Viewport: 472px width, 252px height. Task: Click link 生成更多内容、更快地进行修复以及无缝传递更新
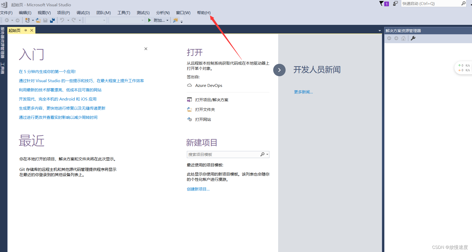click(62, 108)
